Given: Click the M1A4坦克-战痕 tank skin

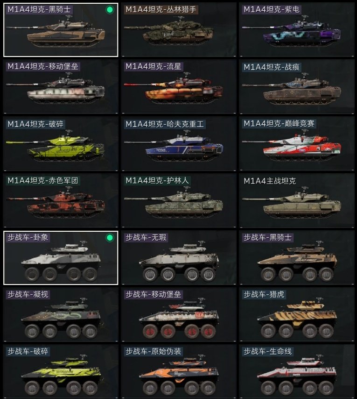Looking at the screenshot, I should click(x=296, y=87).
